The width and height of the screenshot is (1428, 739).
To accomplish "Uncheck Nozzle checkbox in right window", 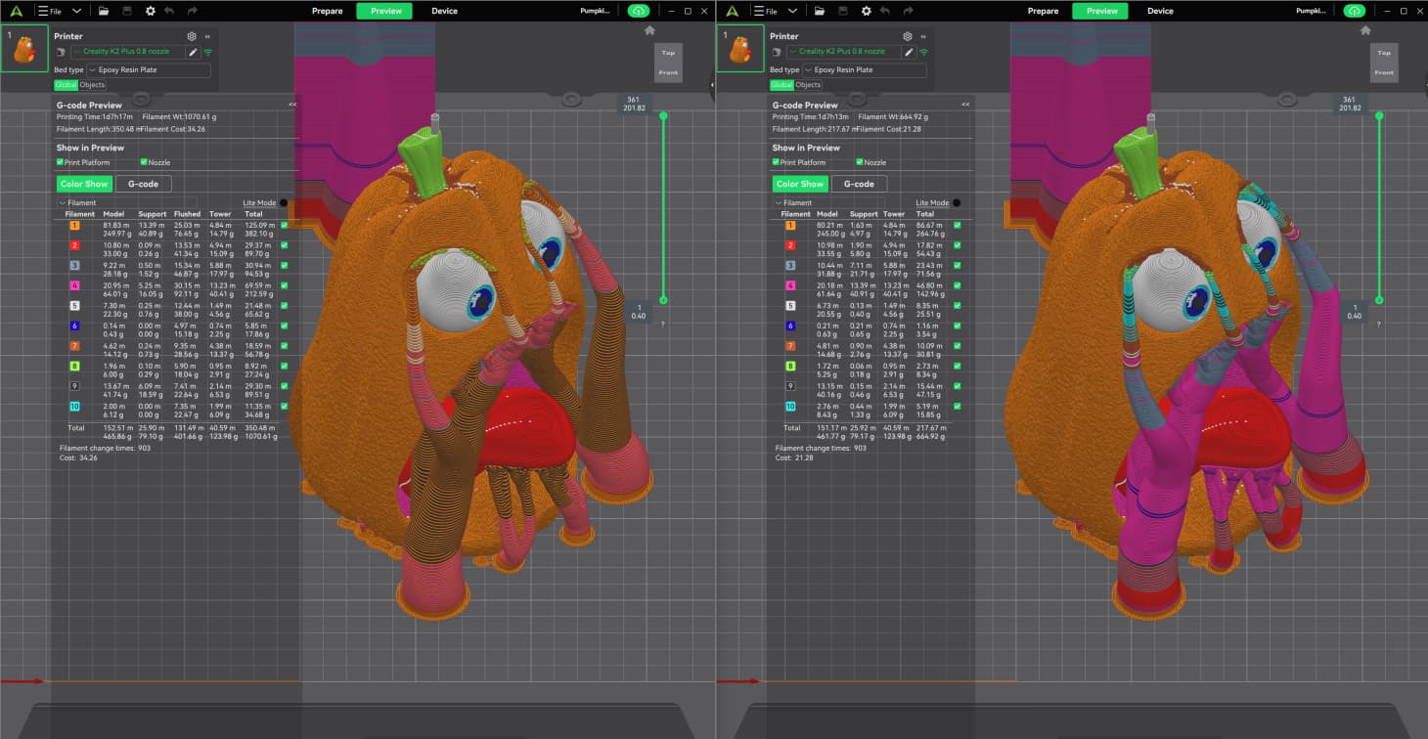I will click(860, 162).
